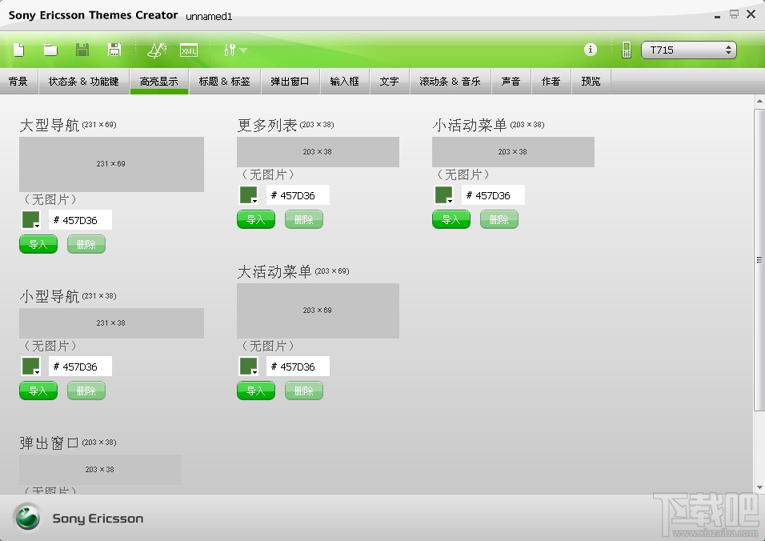Switch to the 状态条 & 功能键 tab
Screen dimensions: 765x541
(84, 82)
